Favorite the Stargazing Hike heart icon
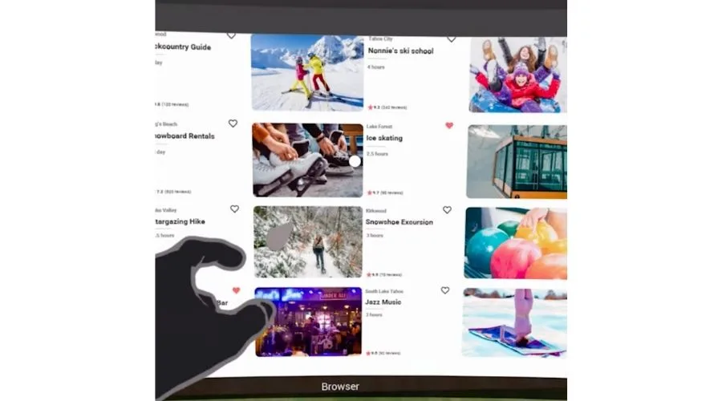 [x=234, y=209]
